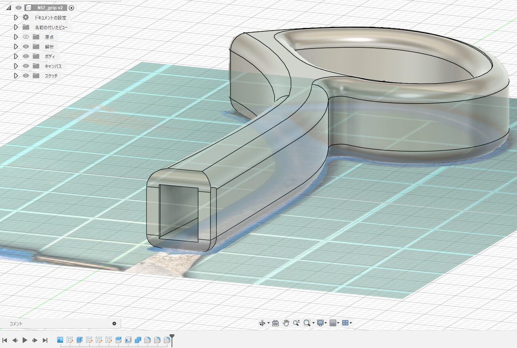Select the first extrude feature in timeline
The image size is (517, 348).
pos(79,340)
